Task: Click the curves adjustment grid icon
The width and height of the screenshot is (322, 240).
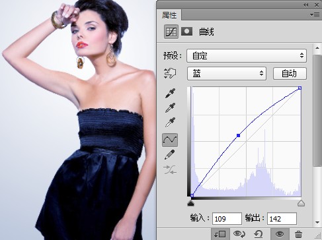Action: click(x=171, y=32)
